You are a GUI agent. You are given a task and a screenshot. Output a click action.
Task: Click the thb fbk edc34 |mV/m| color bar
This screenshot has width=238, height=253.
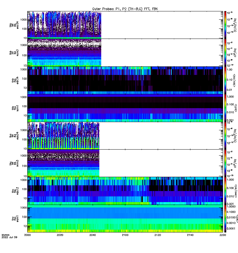[225, 80]
